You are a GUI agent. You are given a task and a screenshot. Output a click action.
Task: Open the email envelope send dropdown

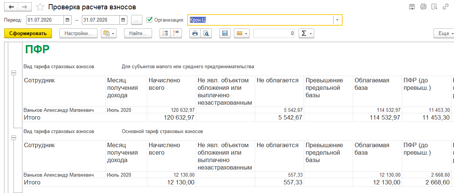pyautogui.click(x=241, y=34)
